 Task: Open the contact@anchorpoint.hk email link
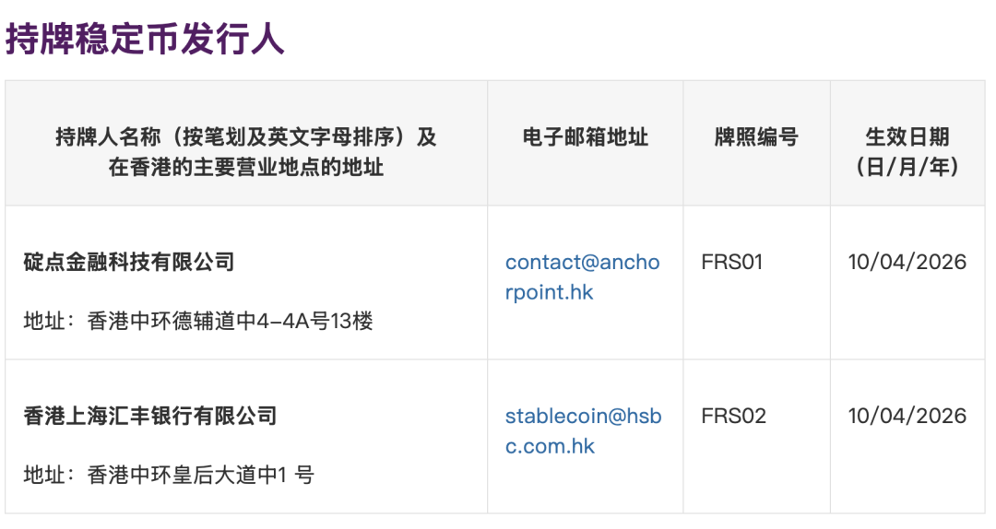[582, 276]
